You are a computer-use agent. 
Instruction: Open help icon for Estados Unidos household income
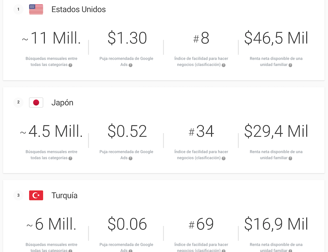[x=290, y=65]
